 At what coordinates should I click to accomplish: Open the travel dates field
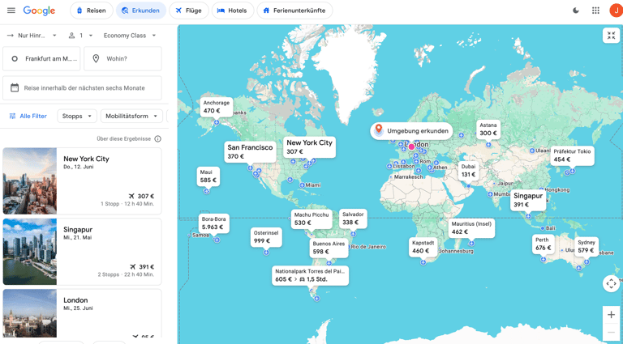click(x=82, y=88)
